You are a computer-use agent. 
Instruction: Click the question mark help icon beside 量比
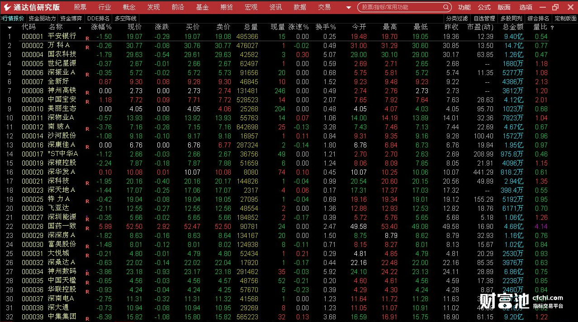click(552, 28)
